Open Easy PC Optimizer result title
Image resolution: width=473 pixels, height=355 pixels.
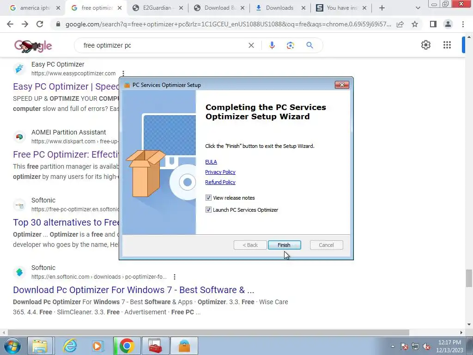point(66,86)
